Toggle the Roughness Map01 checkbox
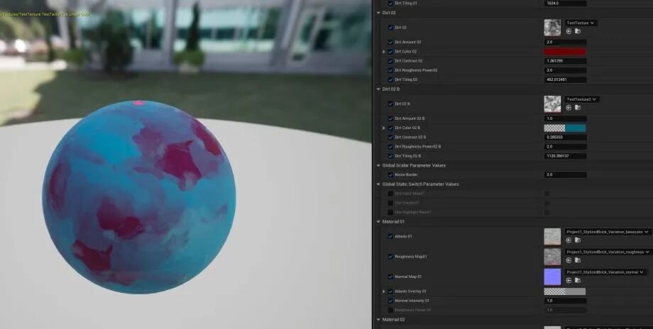Viewport: 653px width, 329px height. tap(390, 257)
